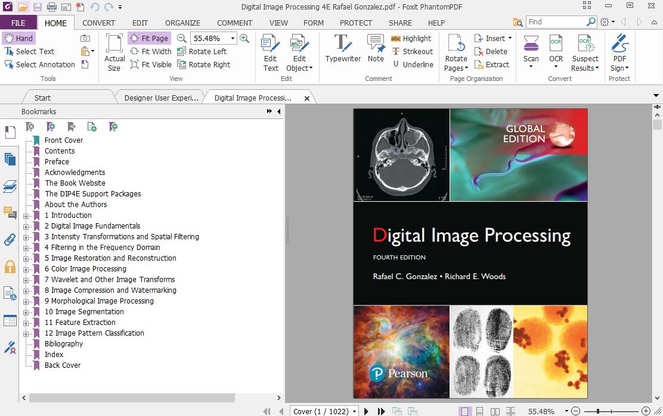This screenshot has height=416, width=663.
Task: Click Extract pages icon
Action: point(491,64)
